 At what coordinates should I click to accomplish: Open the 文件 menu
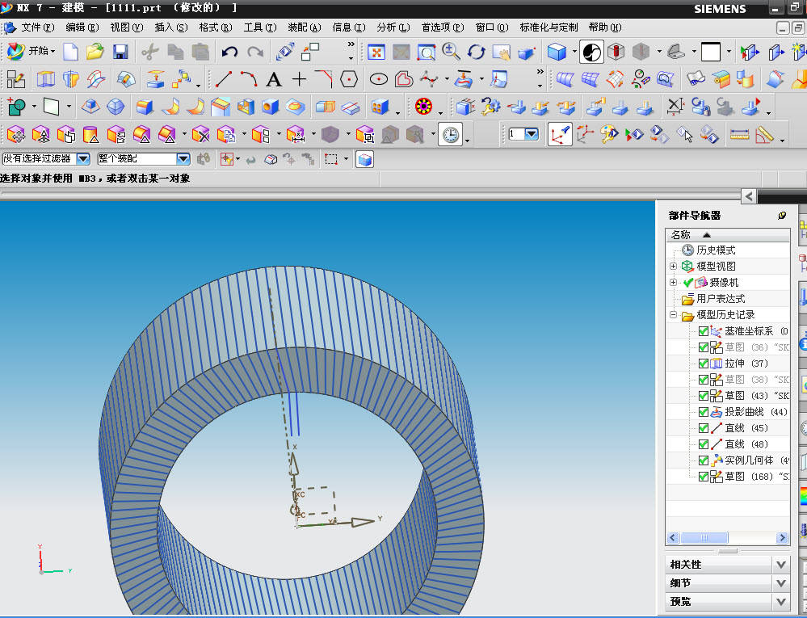pyautogui.click(x=36, y=27)
